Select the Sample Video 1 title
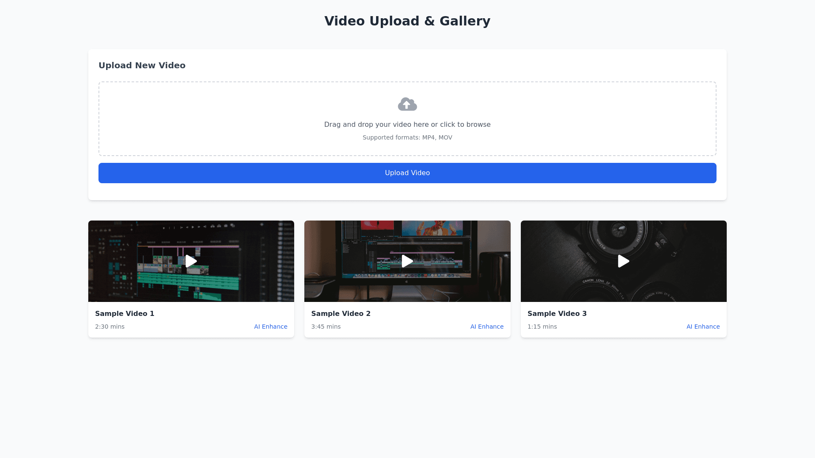 124,314
